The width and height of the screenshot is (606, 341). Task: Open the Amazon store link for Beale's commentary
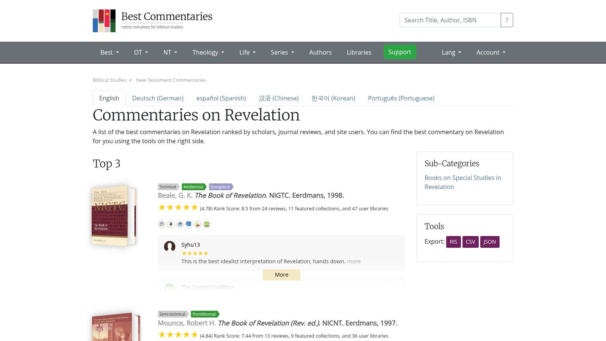(170, 224)
